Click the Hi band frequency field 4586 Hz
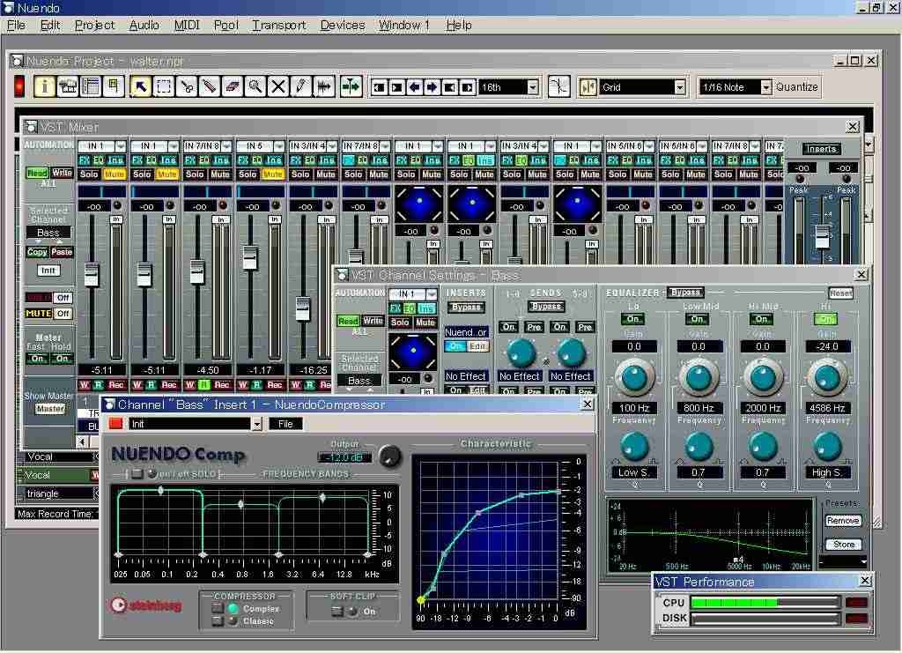 coord(827,408)
